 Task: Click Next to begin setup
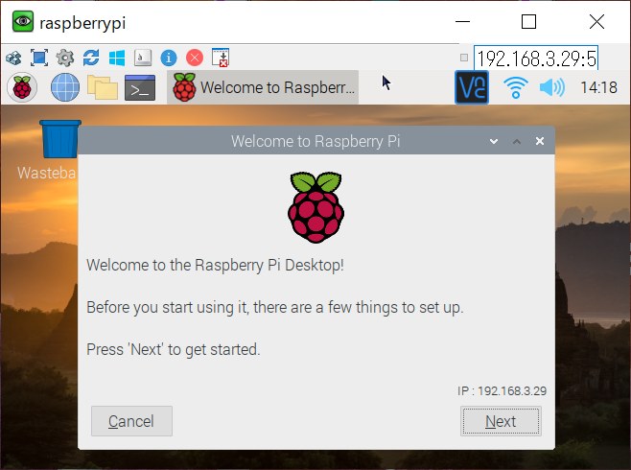click(x=501, y=421)
